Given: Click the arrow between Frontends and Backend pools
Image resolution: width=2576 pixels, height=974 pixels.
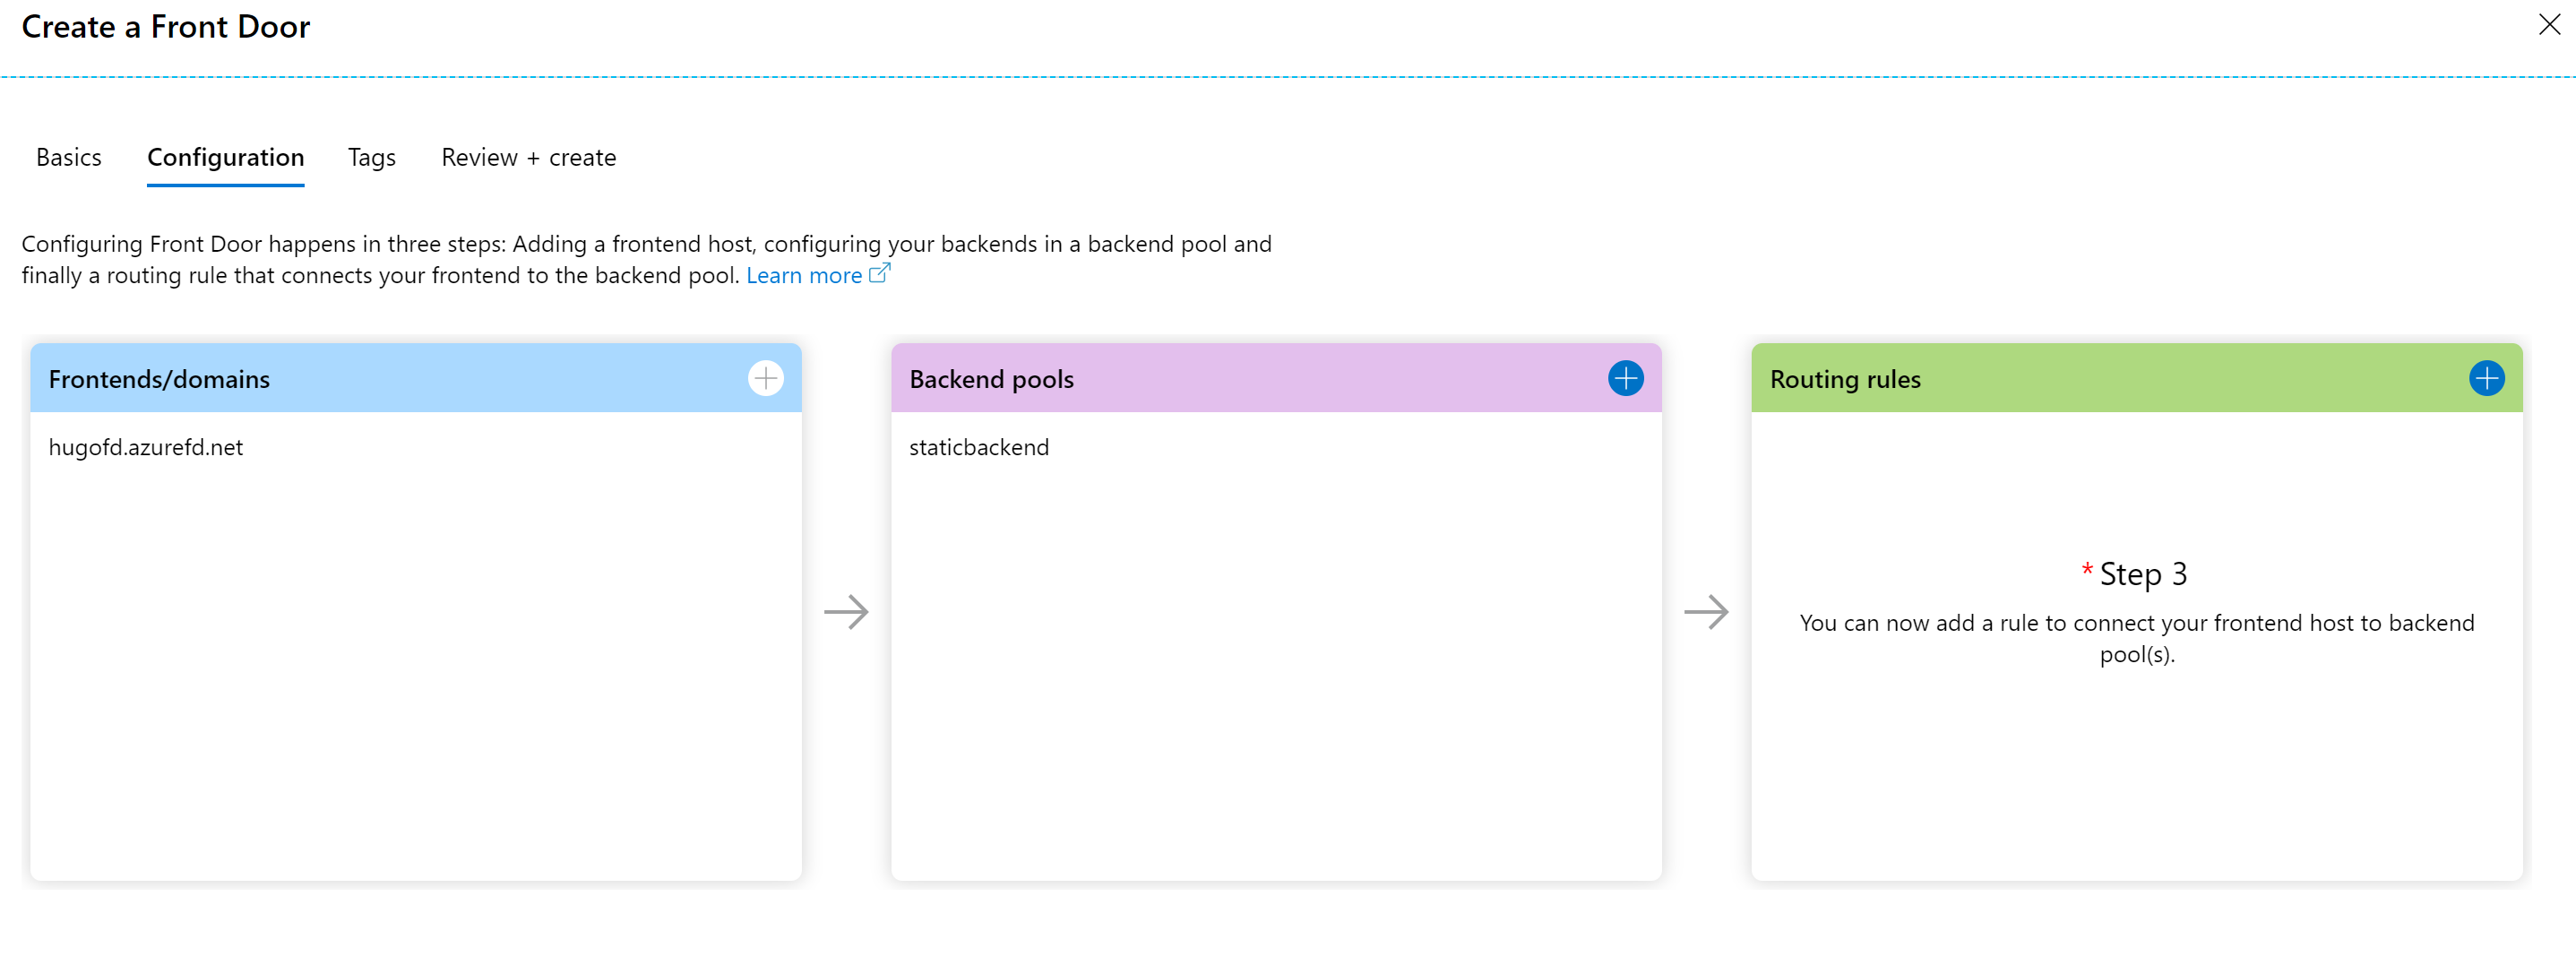Looking at the screenshot, I should pyautogui.click(x=846, y=612).
